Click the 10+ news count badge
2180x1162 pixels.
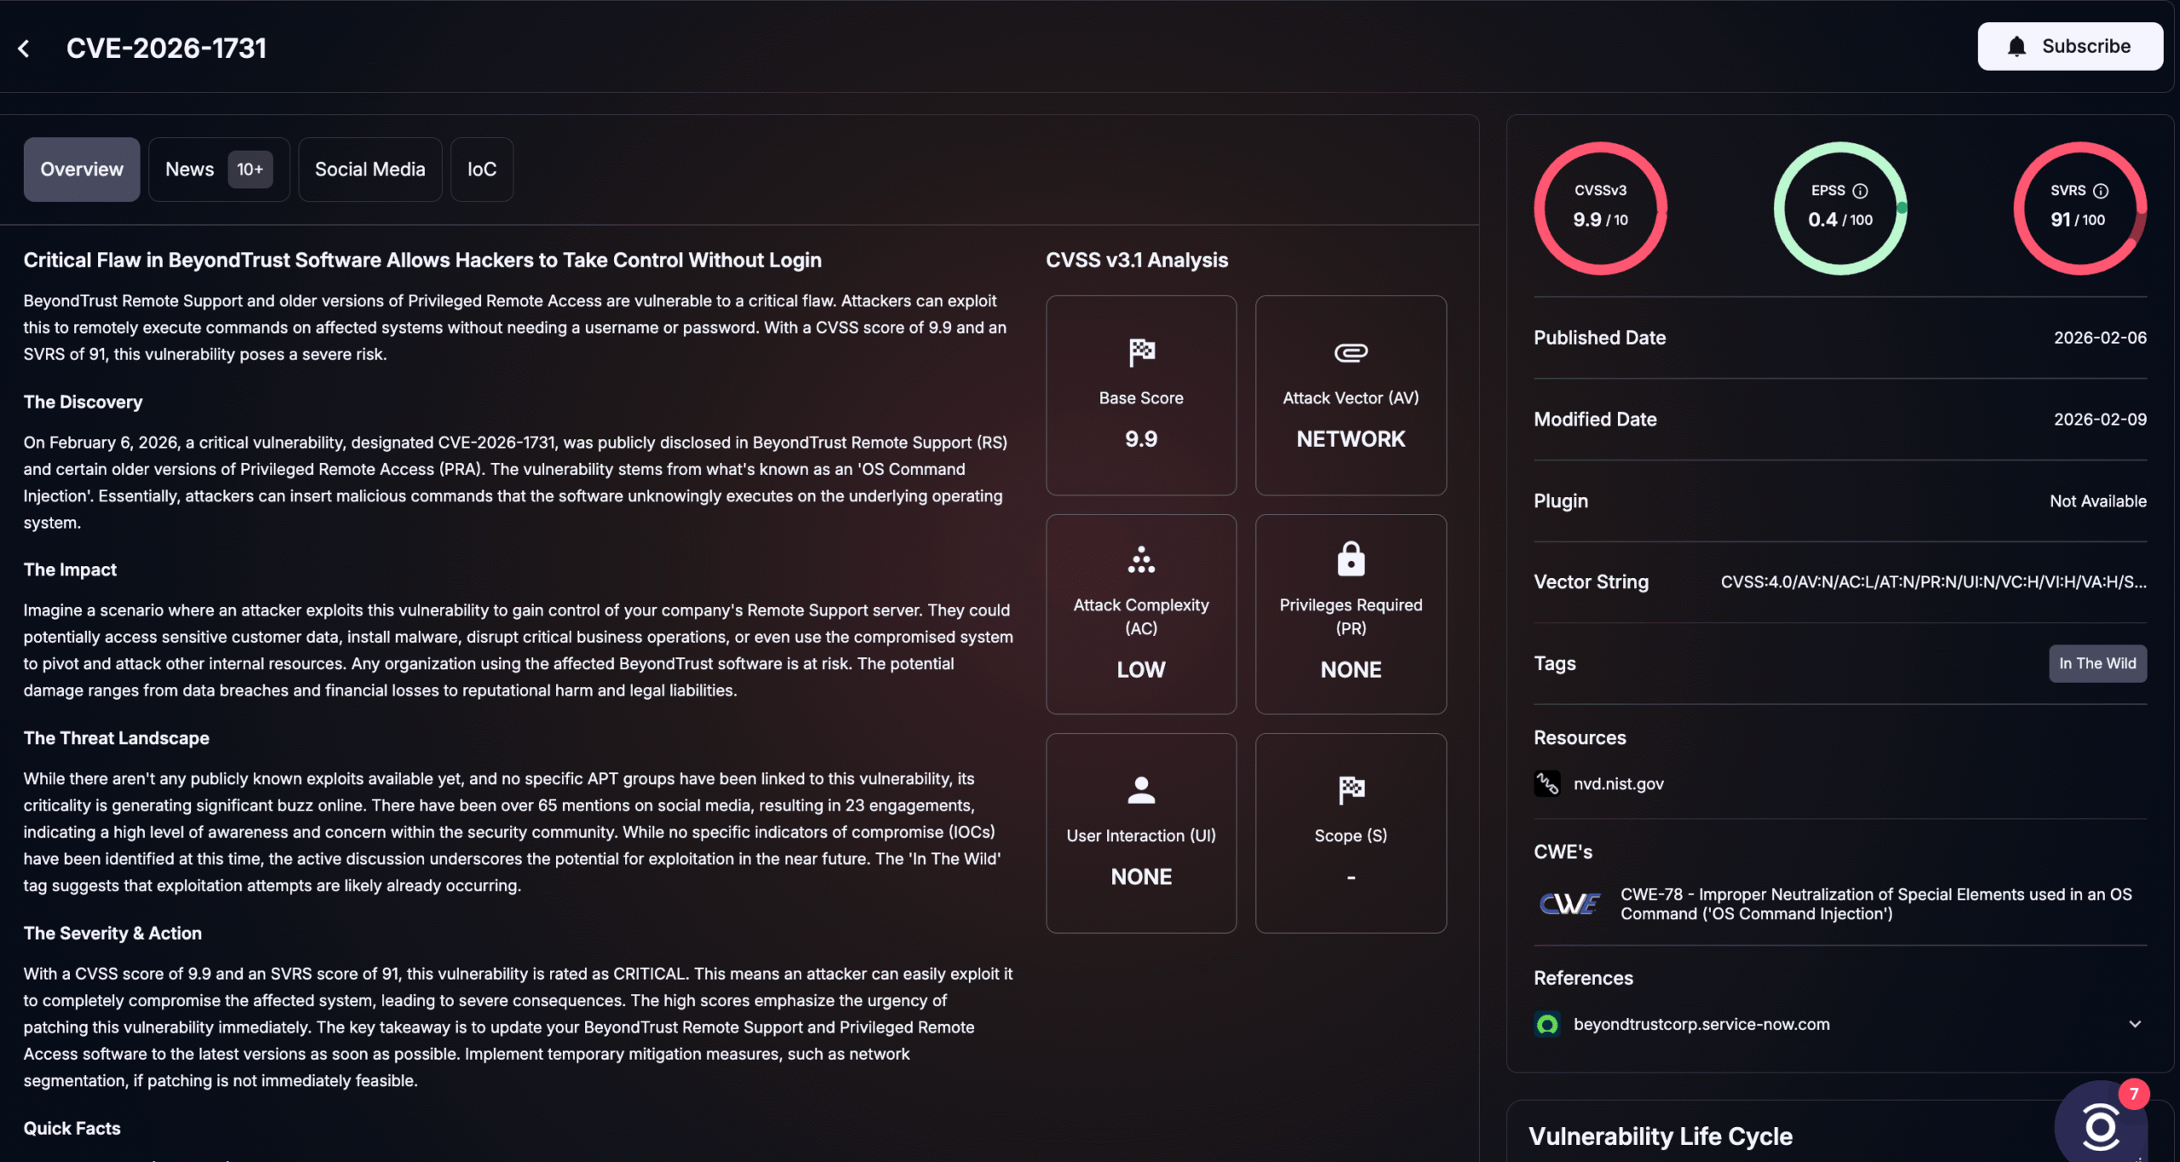click(x=250, y=169)
